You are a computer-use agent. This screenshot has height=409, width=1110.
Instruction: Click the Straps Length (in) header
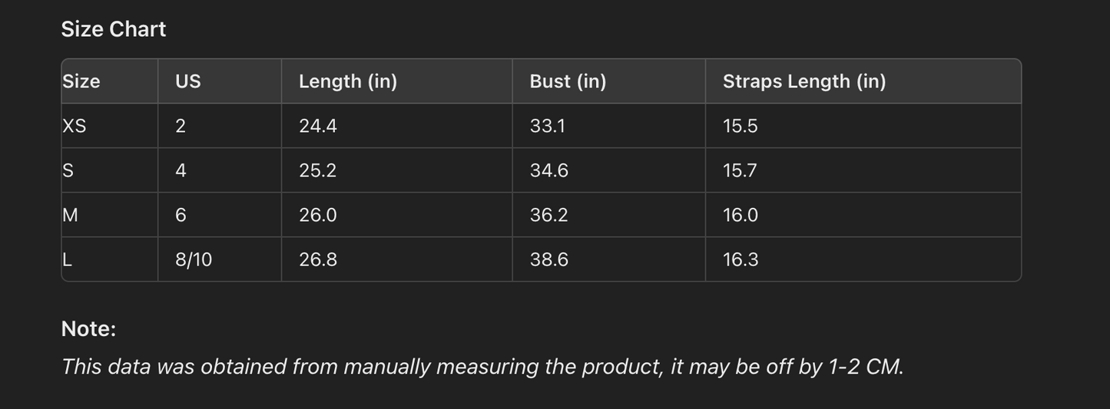tap(804, 81)
